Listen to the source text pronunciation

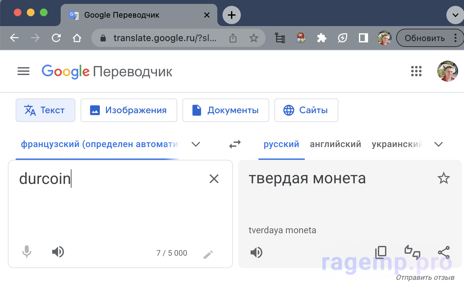coord(58,252)
